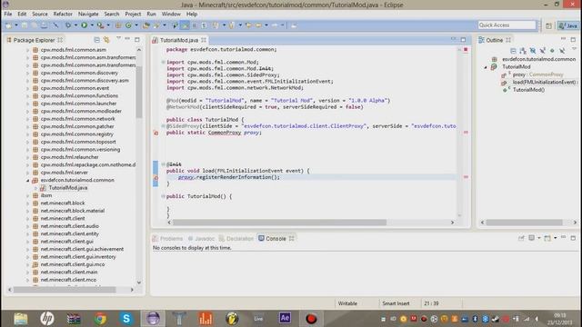The width and height of the screenshot is (582, 327).
Task: Switch to the Problems tab
Action: pos(167,239)
